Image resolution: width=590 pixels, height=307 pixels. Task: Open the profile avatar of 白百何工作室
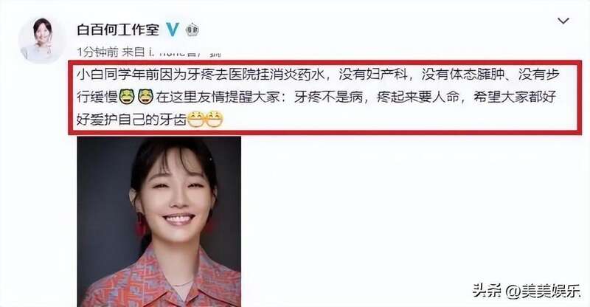(x=42, y=39)
